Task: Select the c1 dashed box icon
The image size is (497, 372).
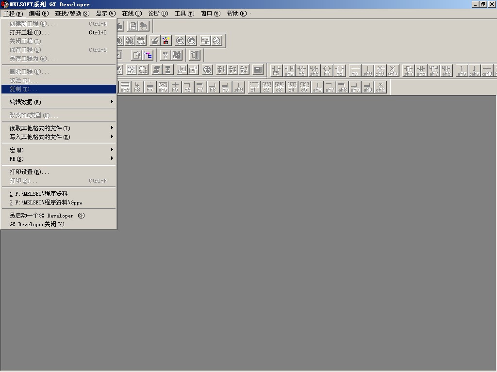Action: tap(253, 87)
